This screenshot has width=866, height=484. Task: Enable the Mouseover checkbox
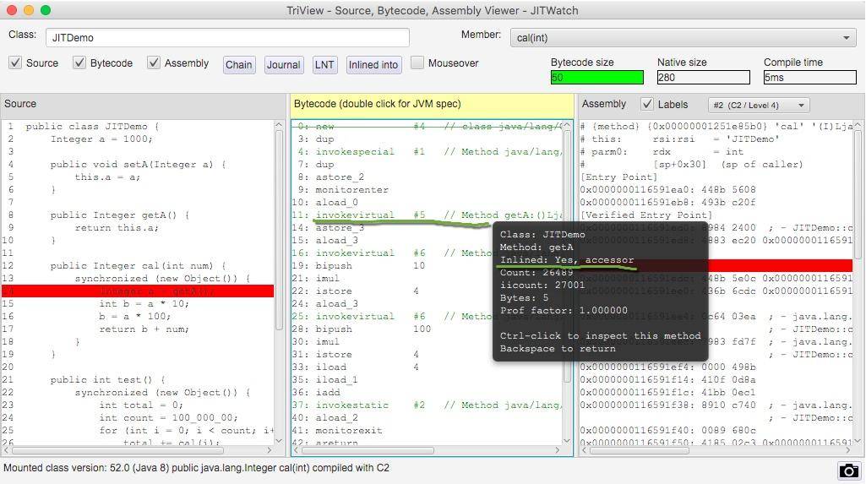coord(417,63)
